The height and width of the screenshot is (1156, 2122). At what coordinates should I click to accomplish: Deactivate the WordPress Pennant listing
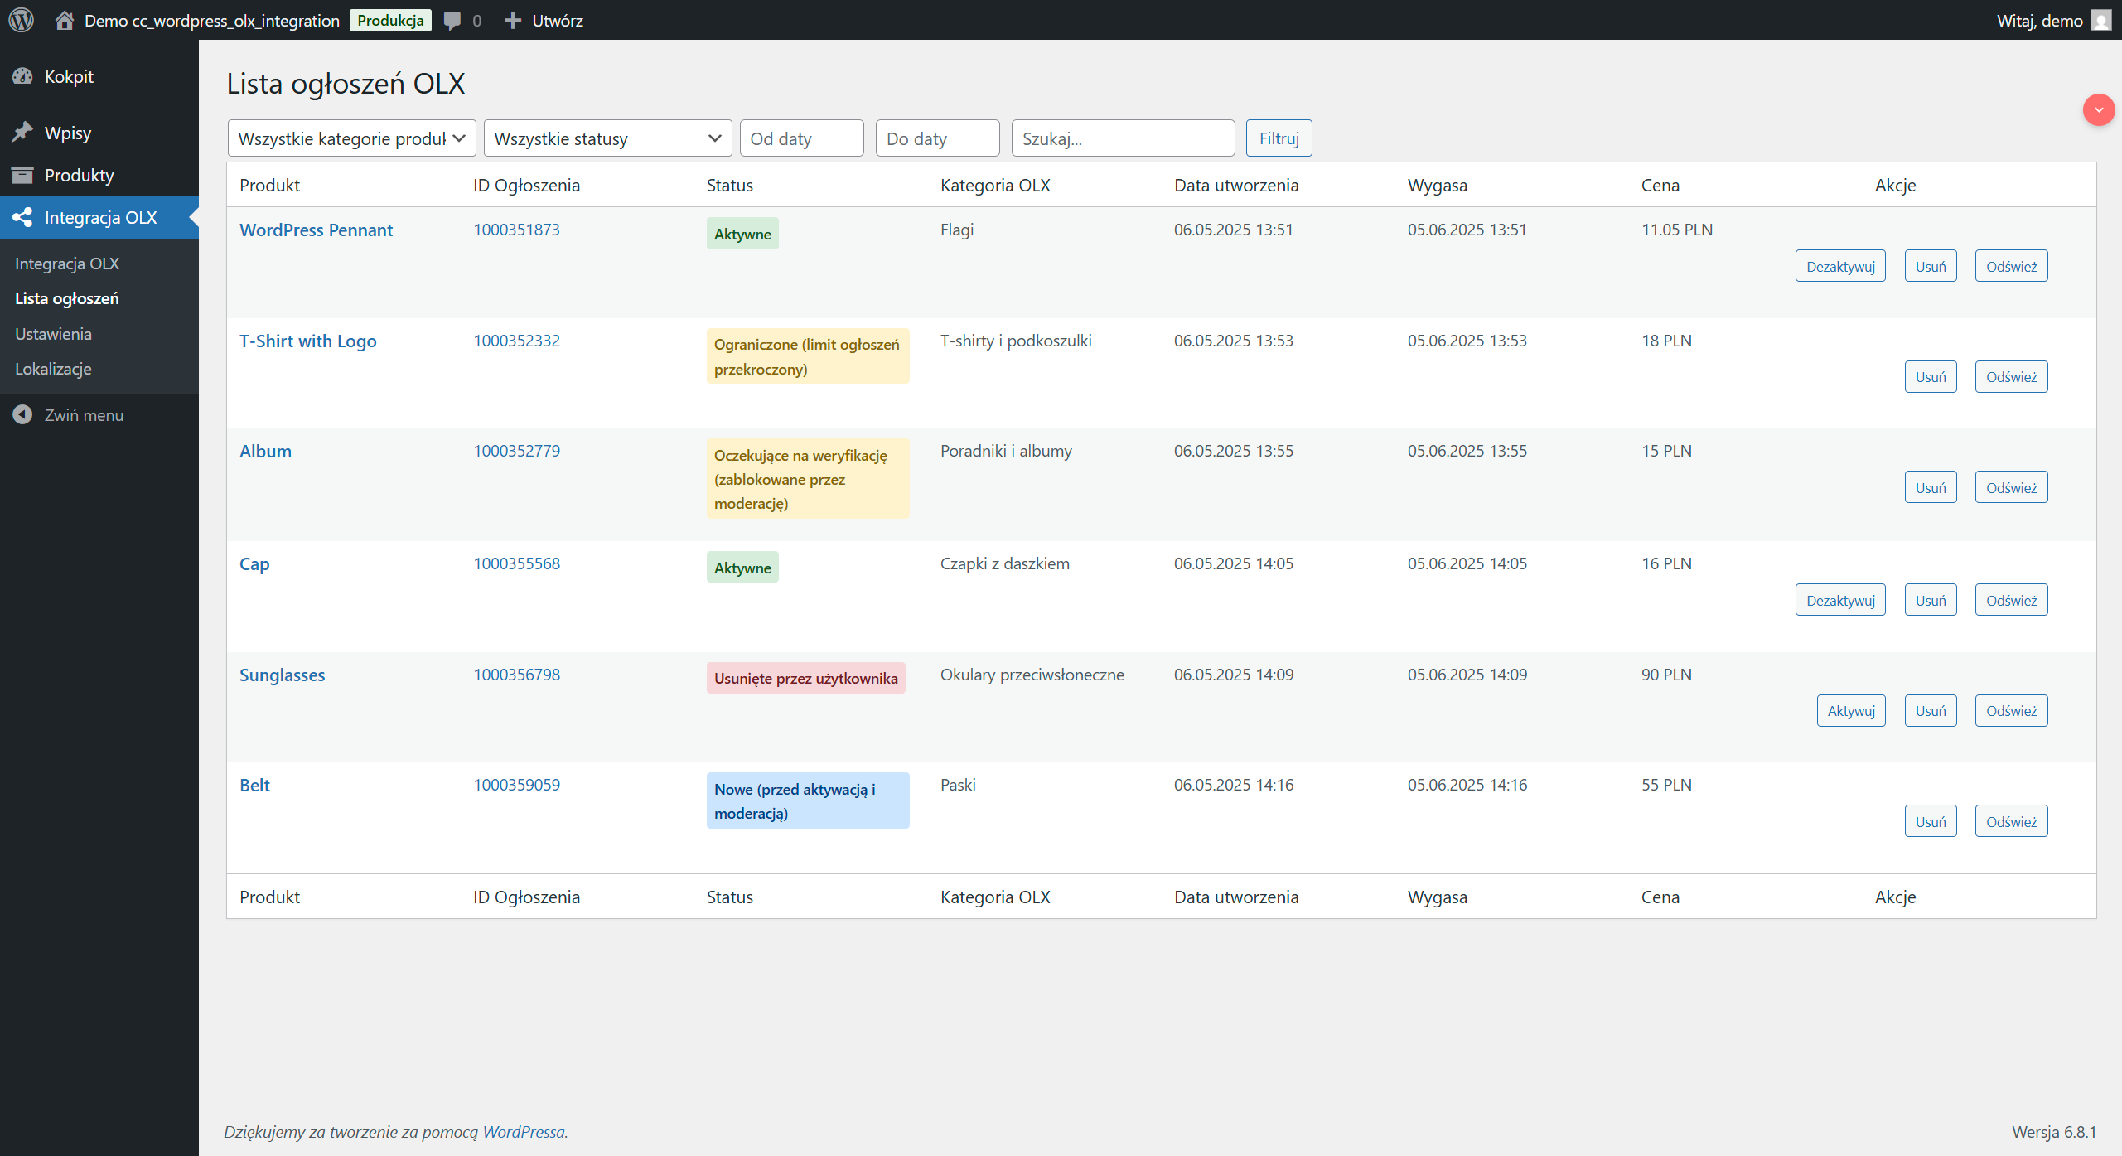(1839, 266)
